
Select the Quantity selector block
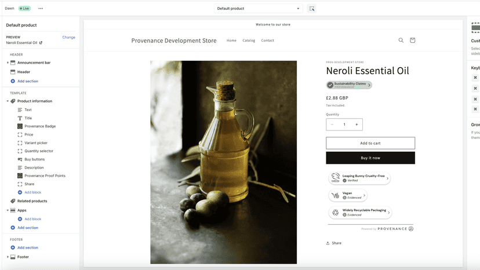click(x=39, y=151)
